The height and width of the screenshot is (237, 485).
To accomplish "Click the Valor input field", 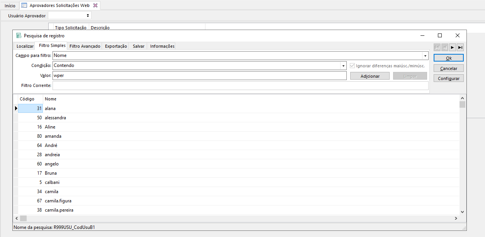I will 199,76.
